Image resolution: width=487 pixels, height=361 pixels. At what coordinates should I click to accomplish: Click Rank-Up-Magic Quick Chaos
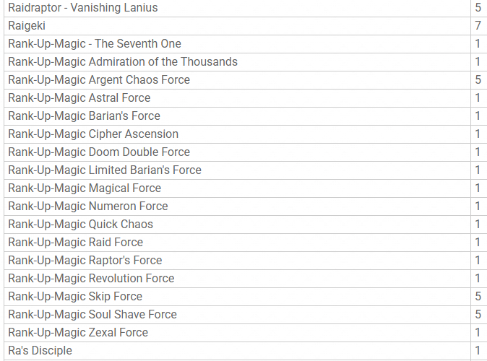click(x=81, y=225)
